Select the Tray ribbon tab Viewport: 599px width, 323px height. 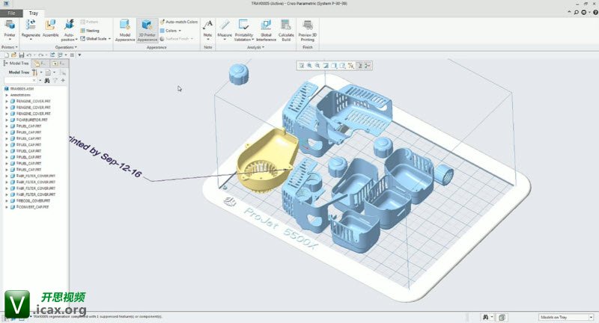click(x=34, y=13)
